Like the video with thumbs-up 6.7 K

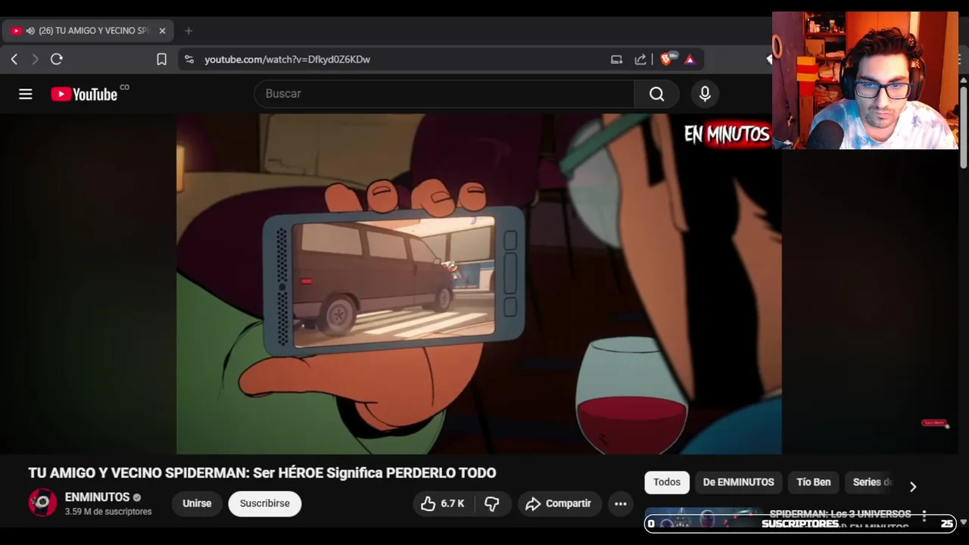442,503
